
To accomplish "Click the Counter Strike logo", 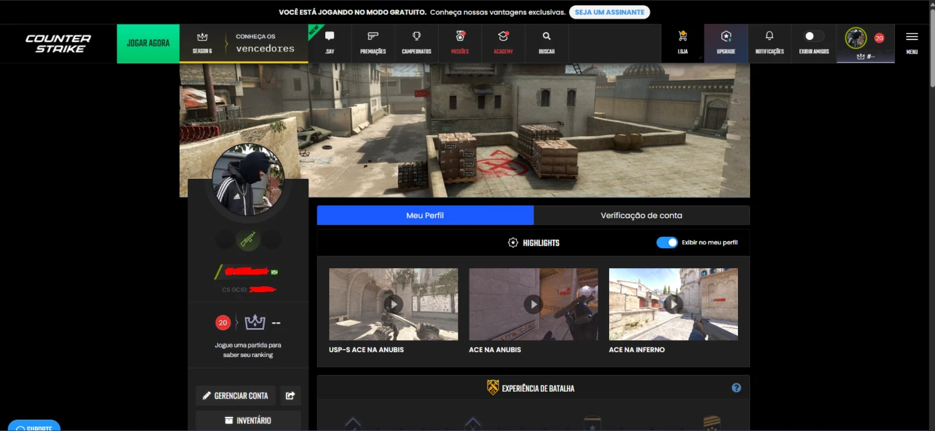I will tap(58, 43).
